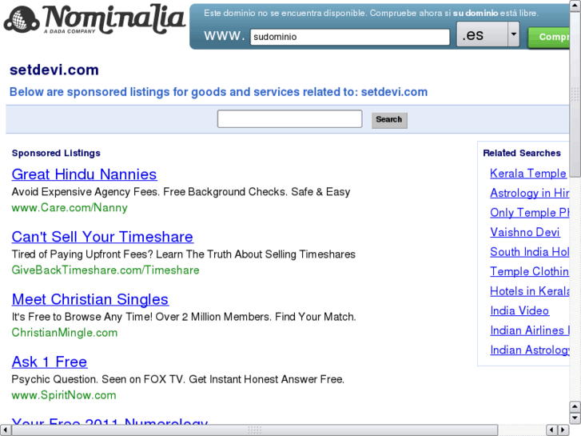This screenshot has height=436, width=581.
Task: Open the Only Temple related search
Action: (530, 213)
